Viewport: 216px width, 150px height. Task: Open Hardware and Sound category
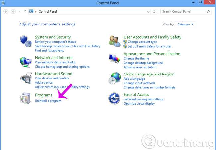click(x=54, y=74)
